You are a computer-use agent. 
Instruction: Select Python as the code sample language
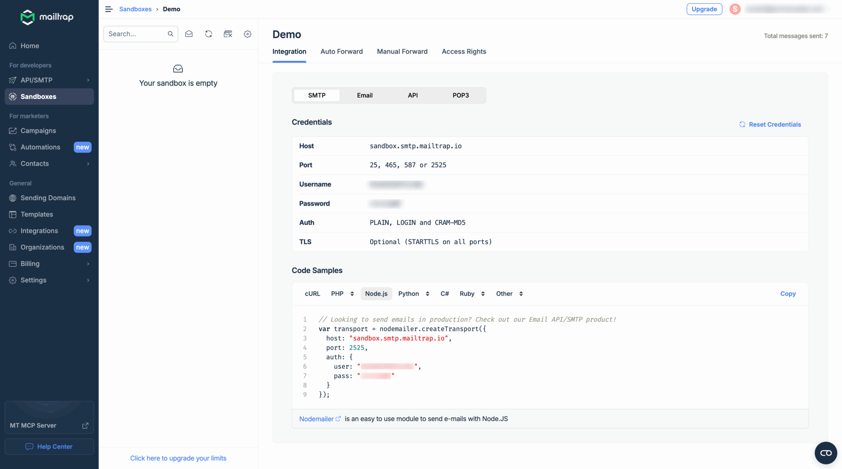pos(409,293)
